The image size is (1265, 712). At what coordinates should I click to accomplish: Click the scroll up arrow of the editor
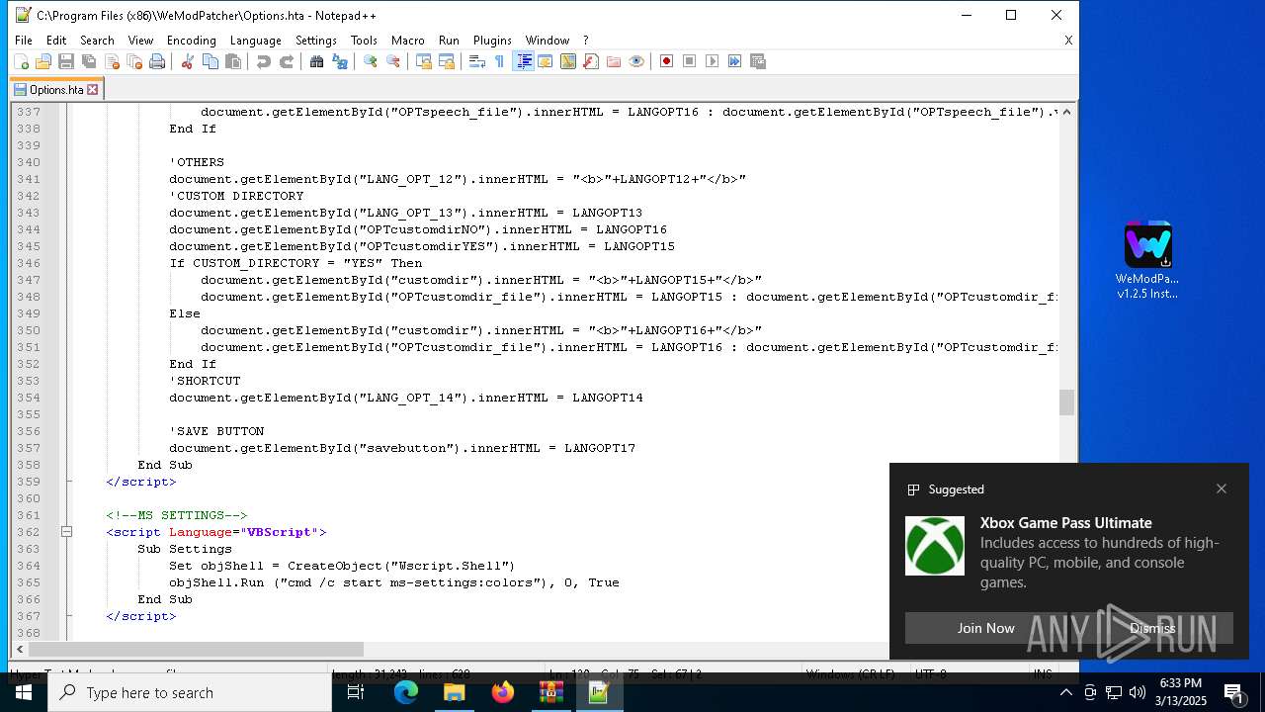point(1066,112)
